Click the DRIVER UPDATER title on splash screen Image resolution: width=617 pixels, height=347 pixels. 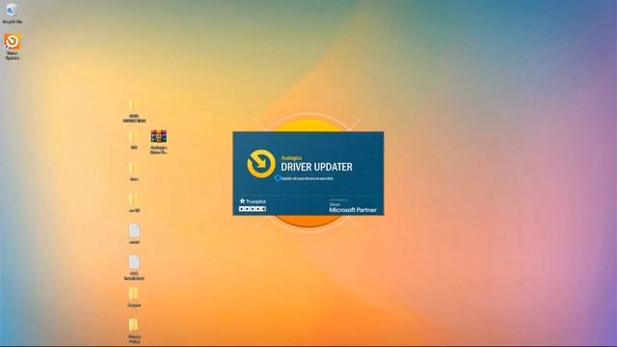click(316, 167)
